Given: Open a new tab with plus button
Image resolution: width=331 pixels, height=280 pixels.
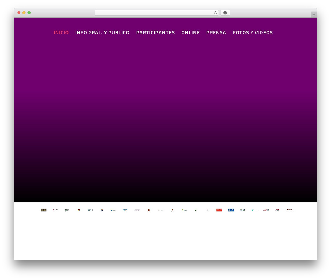Looking at the screenshot, I should [314, 15].
